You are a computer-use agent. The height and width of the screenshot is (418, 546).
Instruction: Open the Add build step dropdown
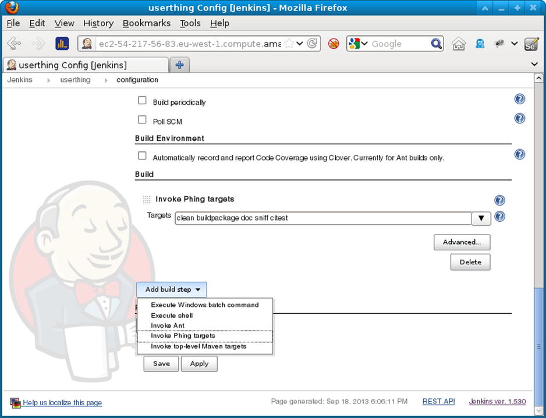[172, 289]
